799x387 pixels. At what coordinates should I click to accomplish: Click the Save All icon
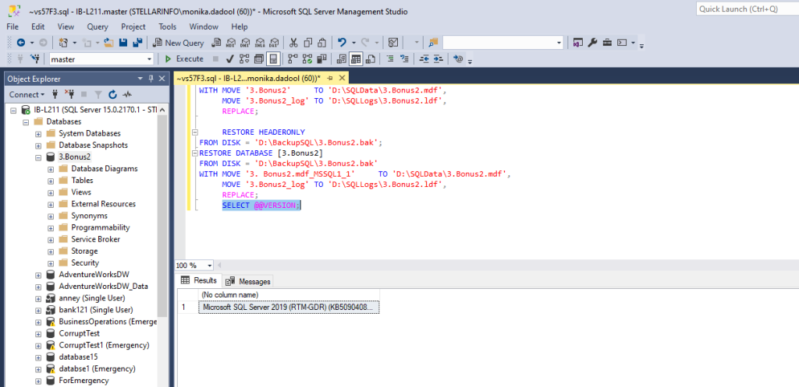[x=137, y=44]
